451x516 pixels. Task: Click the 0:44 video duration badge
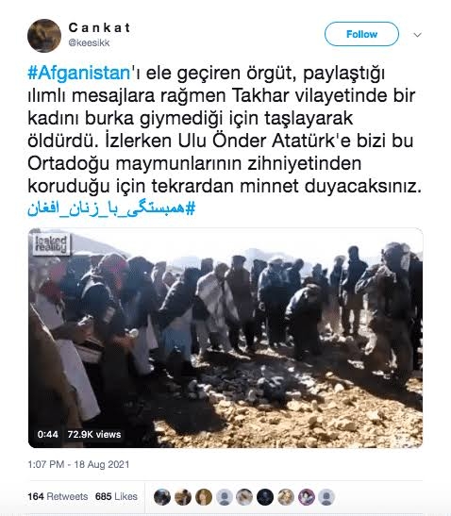(48, 434)
